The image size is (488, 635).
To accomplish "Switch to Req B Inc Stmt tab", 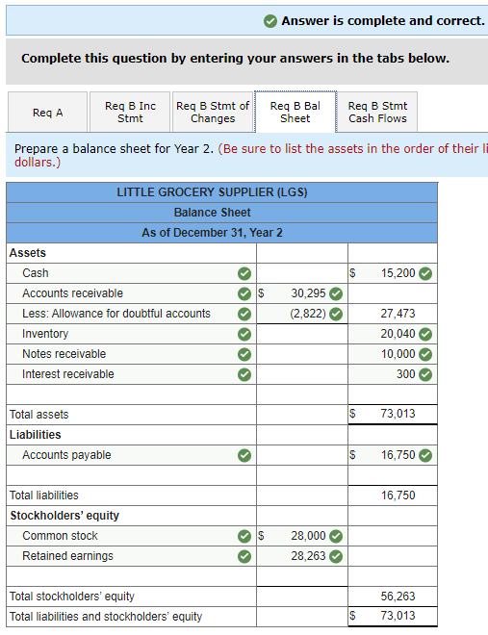I will (x=130, y=113).
